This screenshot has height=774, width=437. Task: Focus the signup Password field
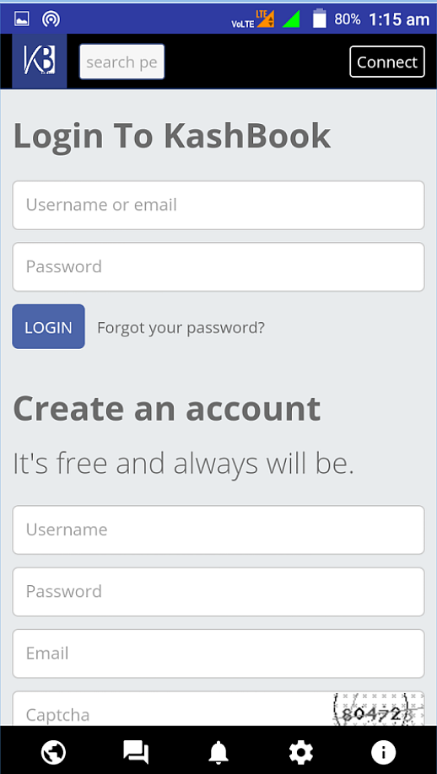pyautogui.click(x=218, y=592)
